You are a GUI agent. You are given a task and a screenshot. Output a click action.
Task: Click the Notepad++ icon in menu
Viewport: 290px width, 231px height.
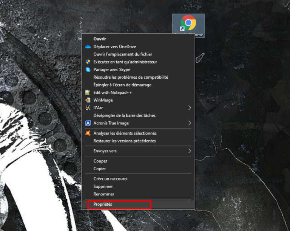(x=88, y=92)
